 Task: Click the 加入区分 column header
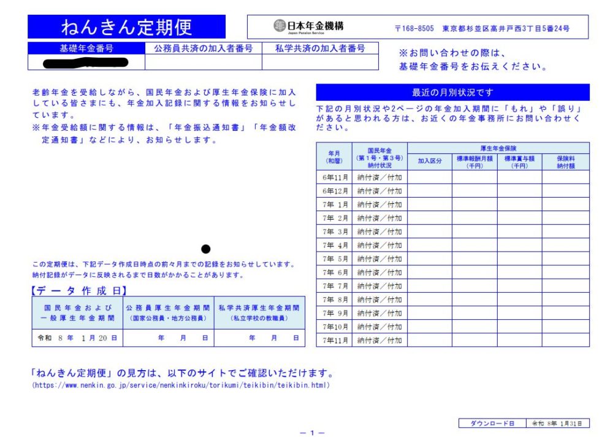pyautogui.click(x=430, y=162)
